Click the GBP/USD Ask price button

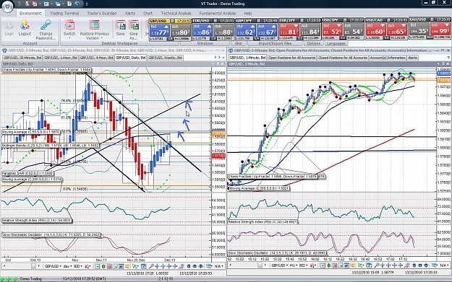(x=181, y=30)
